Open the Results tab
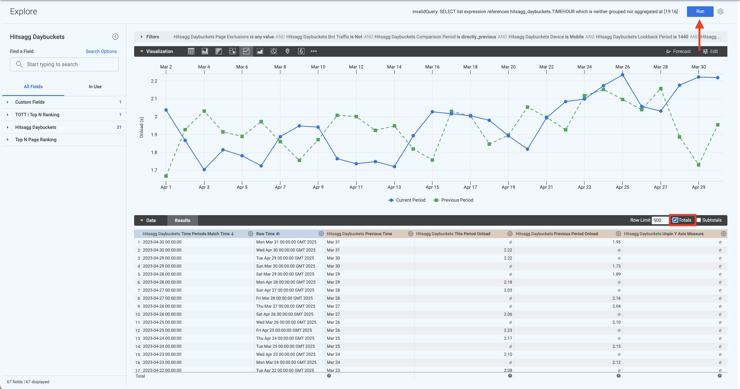Viewport: 740px width, 389px height. [x=182, y=221]
